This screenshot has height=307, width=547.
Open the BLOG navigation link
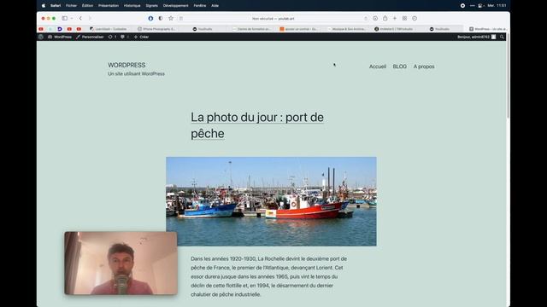(x=399, y=67)
